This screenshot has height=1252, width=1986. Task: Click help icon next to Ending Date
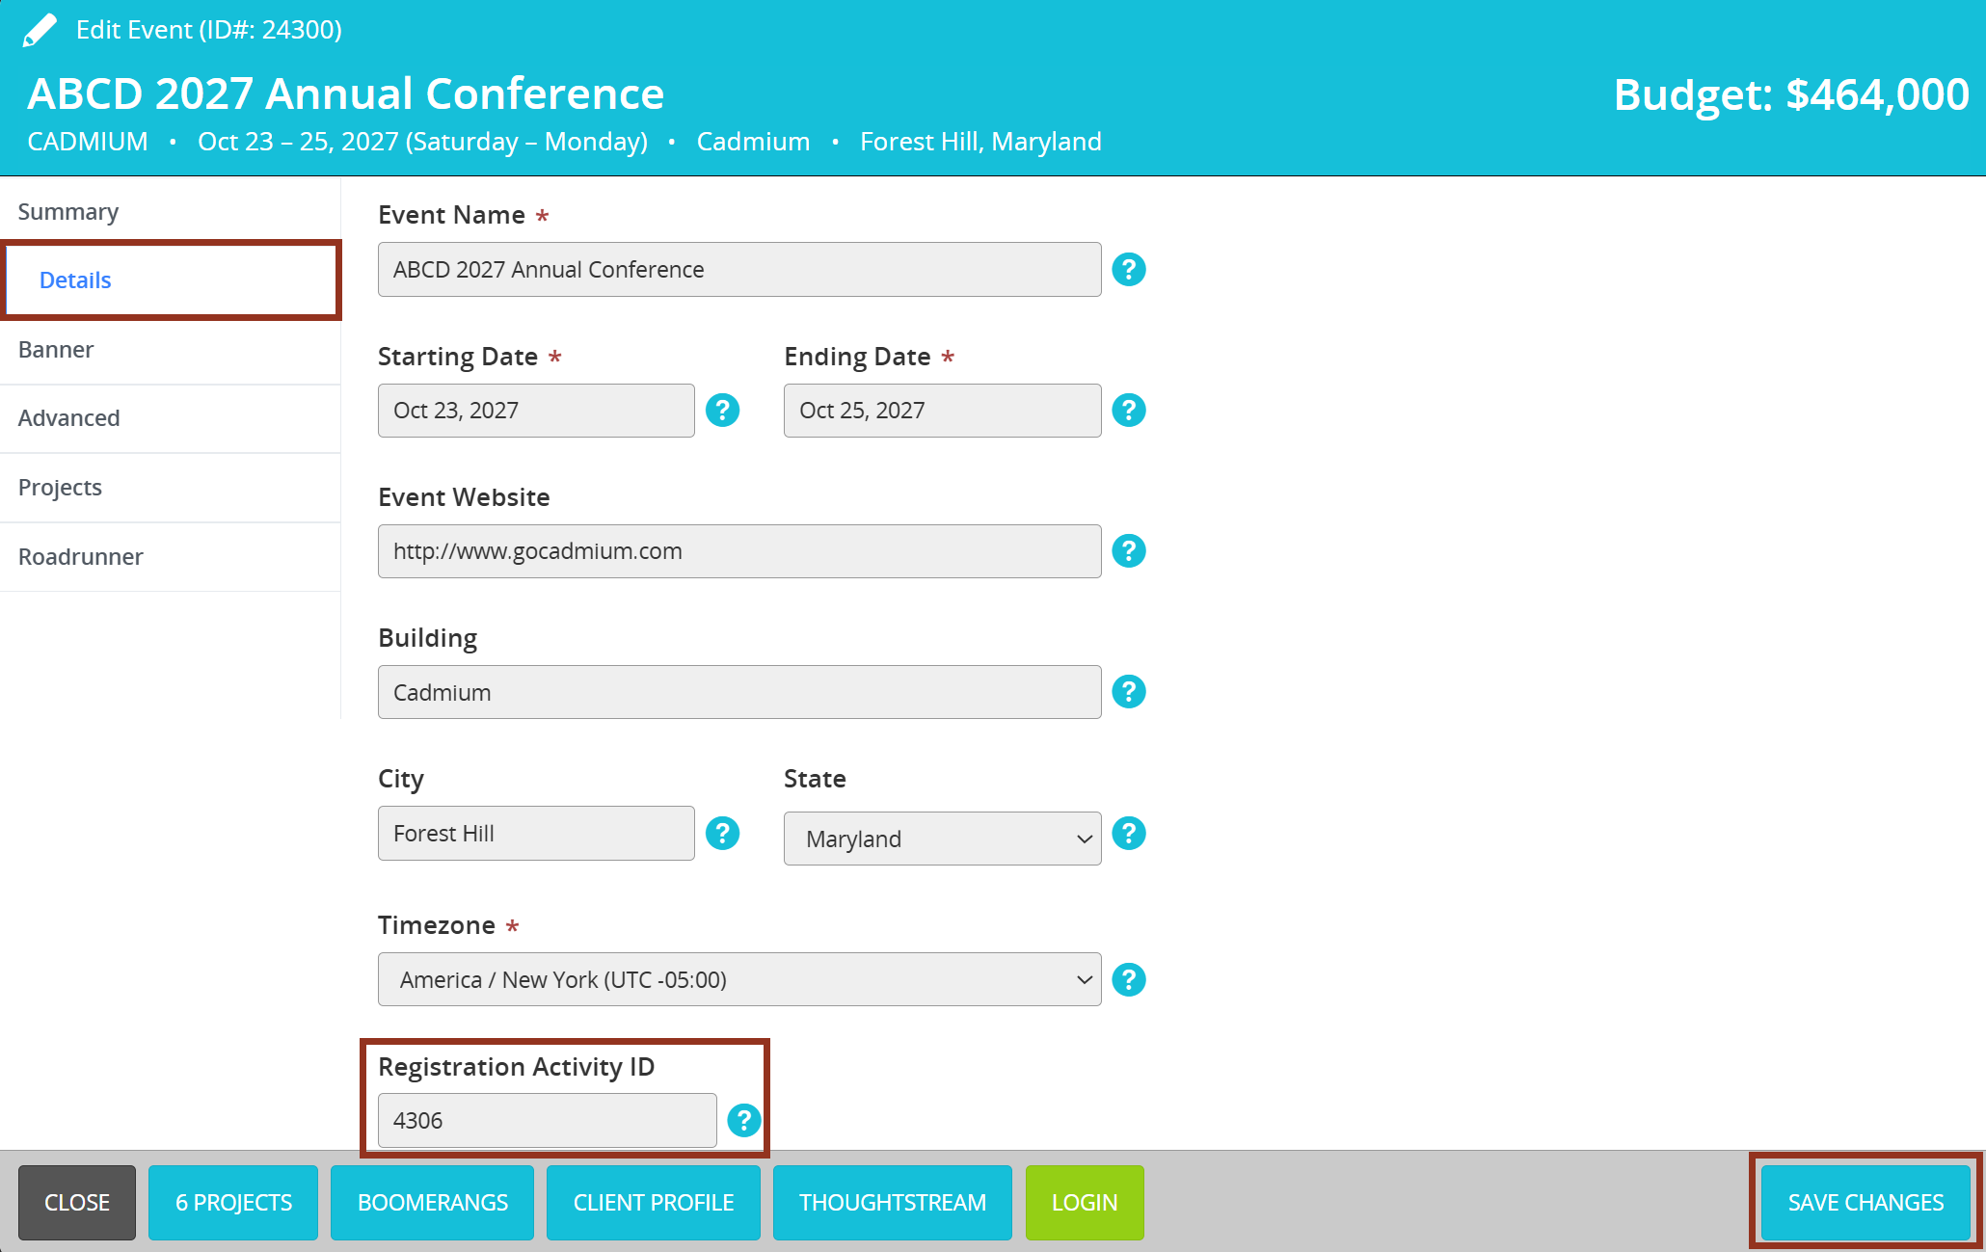1128,411
